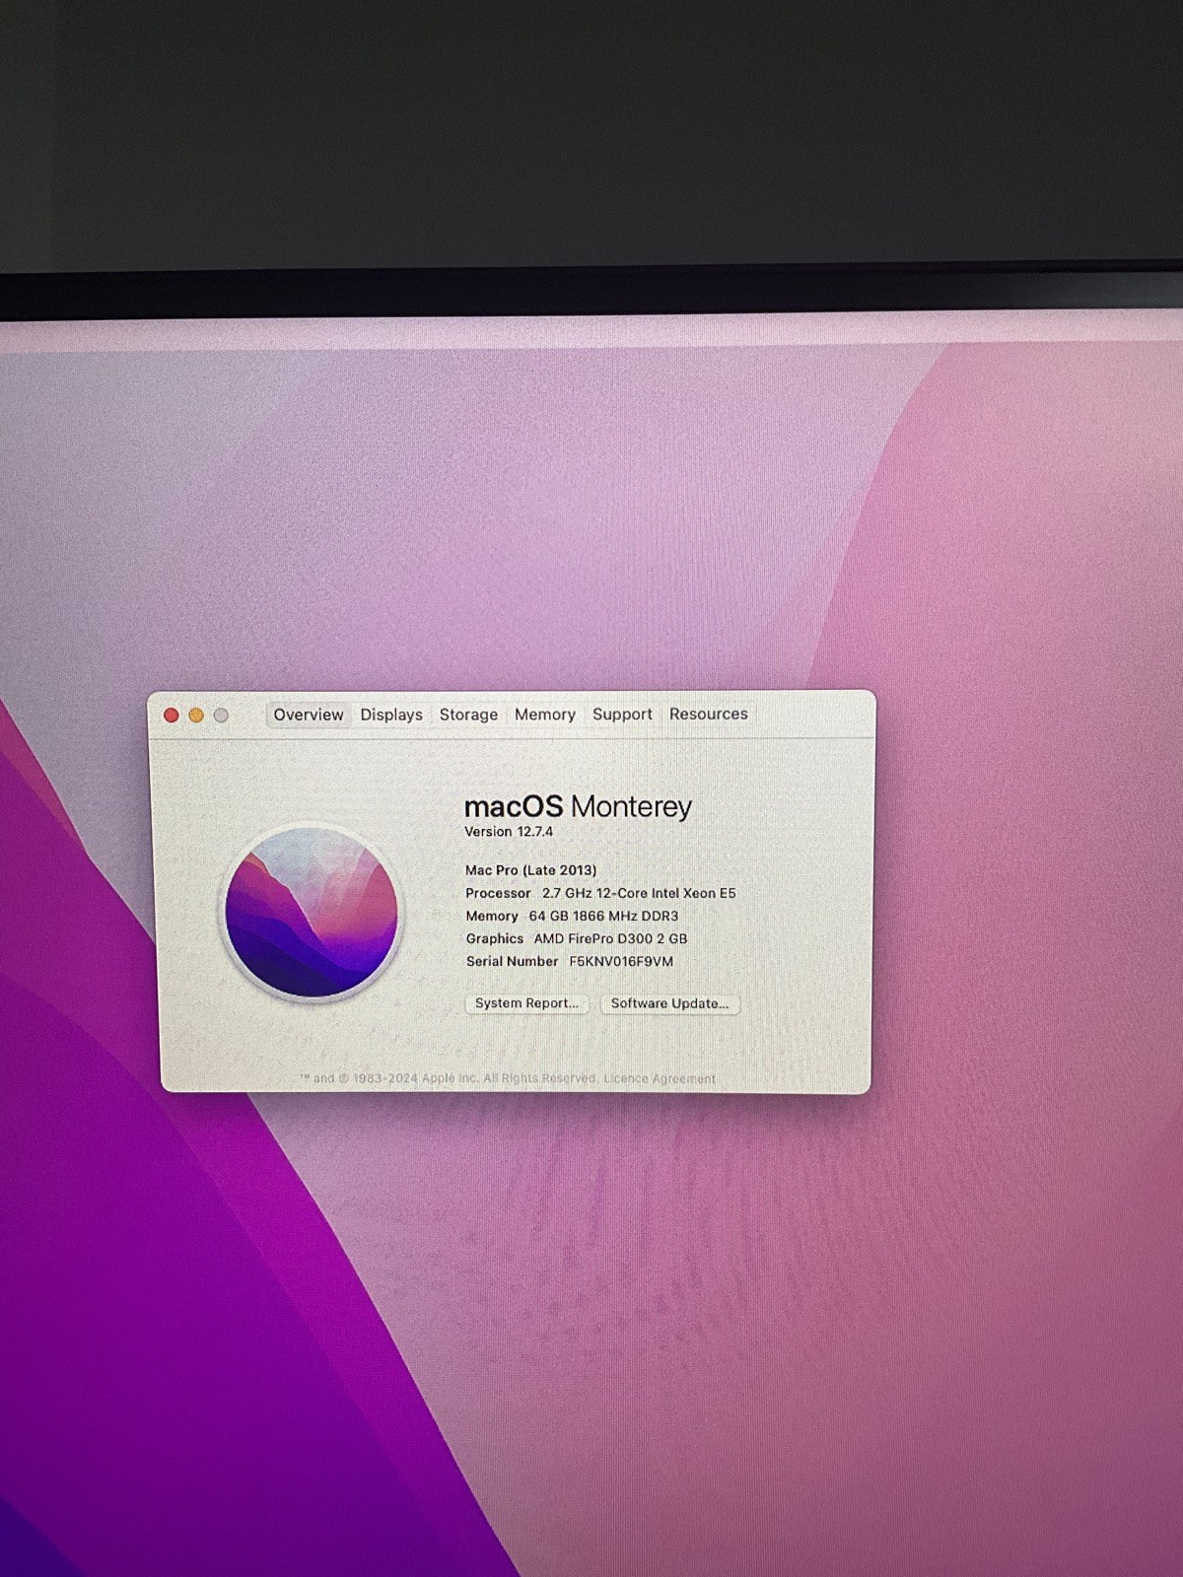Click the System Report... button
Viewport: 1183px width, 1577px height.
click(526, 1003)
